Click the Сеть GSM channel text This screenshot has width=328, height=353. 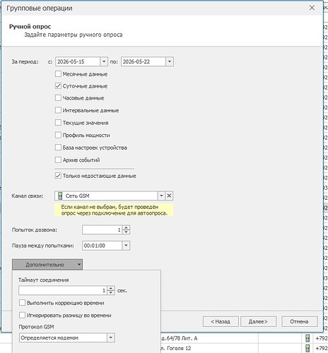(78, 196)
